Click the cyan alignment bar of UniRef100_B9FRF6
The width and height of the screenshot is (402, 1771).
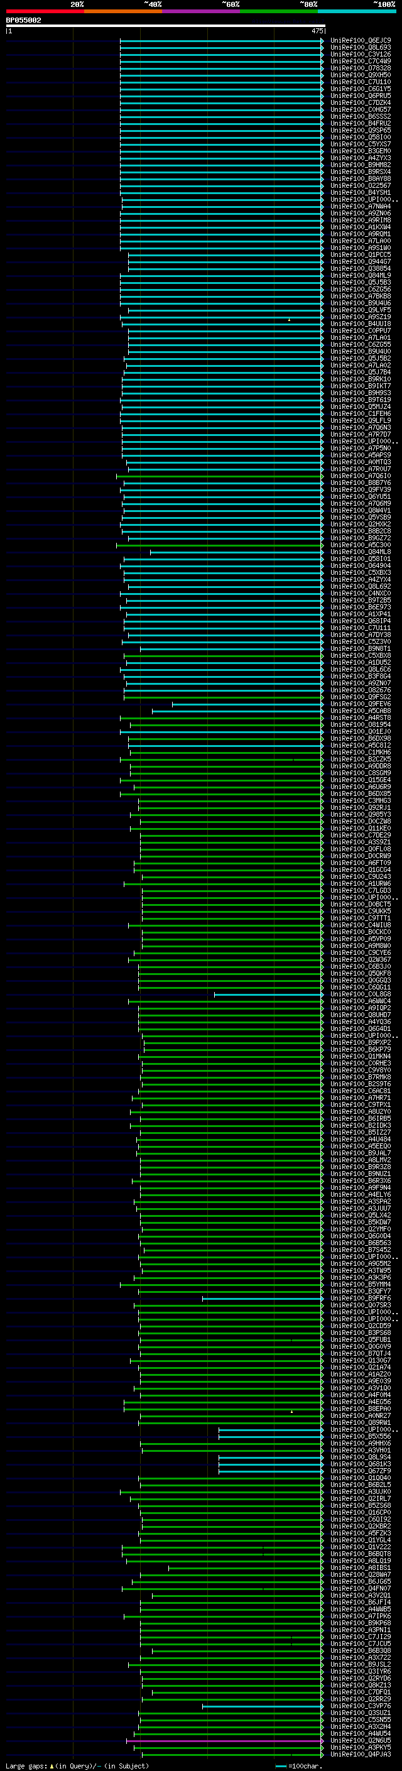point(263,1298)
